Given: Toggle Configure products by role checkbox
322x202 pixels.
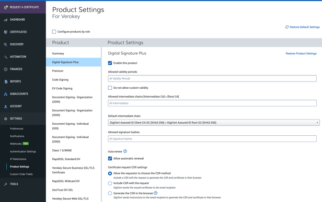Looking at the screenshot, I should point(54,32).
